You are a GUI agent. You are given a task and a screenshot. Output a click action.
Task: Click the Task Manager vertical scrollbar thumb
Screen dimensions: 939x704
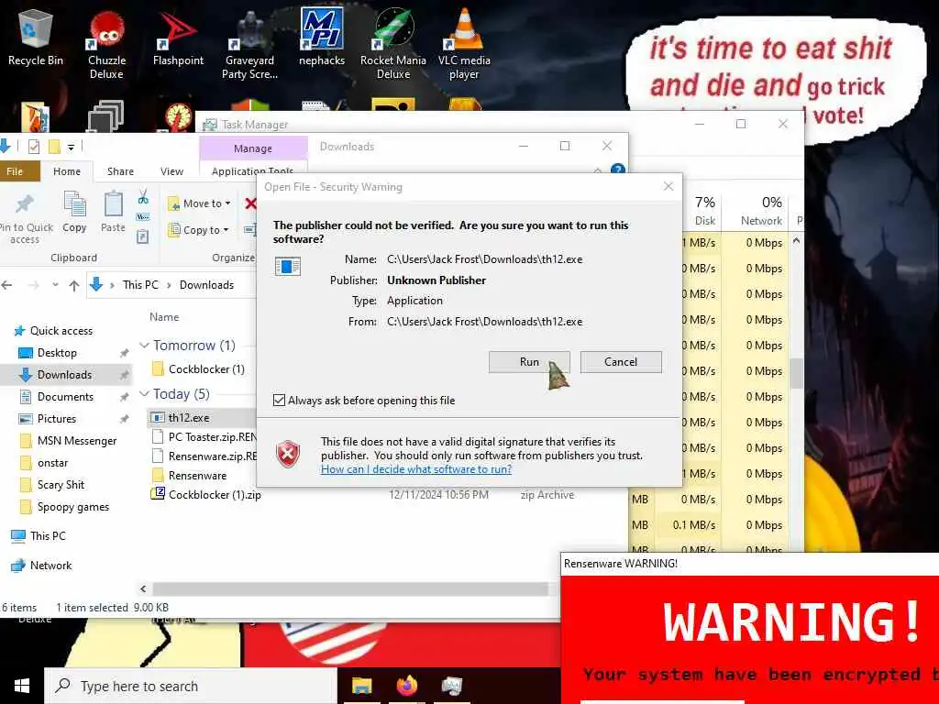click(x=796, y=374)
